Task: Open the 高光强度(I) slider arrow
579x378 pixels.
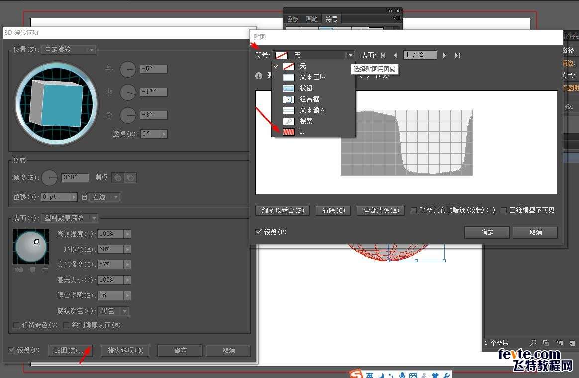Action: pos(127,265)
